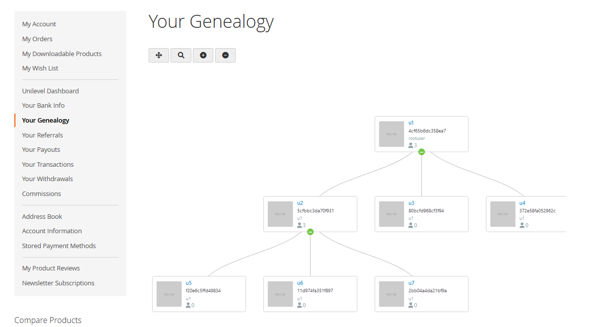Open the Unilevel Dashboard section
The height and width of the screenshot is (327, 592).
point(50,90)
